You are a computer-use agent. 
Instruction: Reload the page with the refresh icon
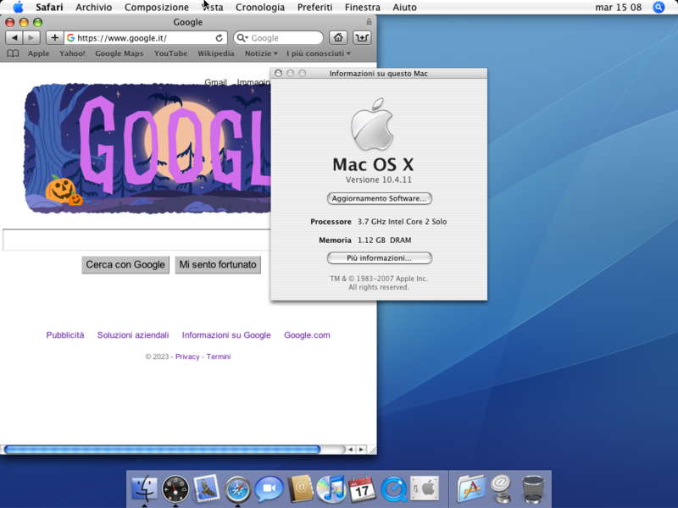[220, 38]
